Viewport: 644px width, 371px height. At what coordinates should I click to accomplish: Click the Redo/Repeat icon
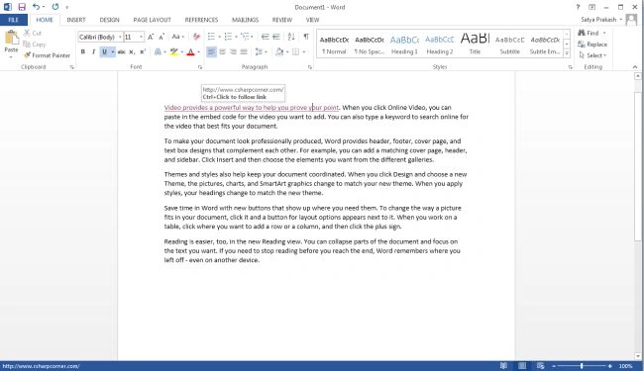[x=55, y=7]
